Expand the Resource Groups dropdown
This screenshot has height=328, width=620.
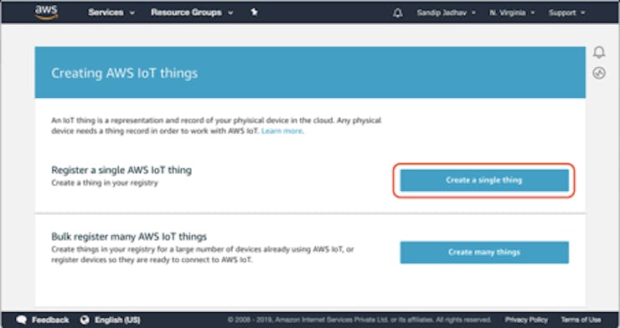192,13
